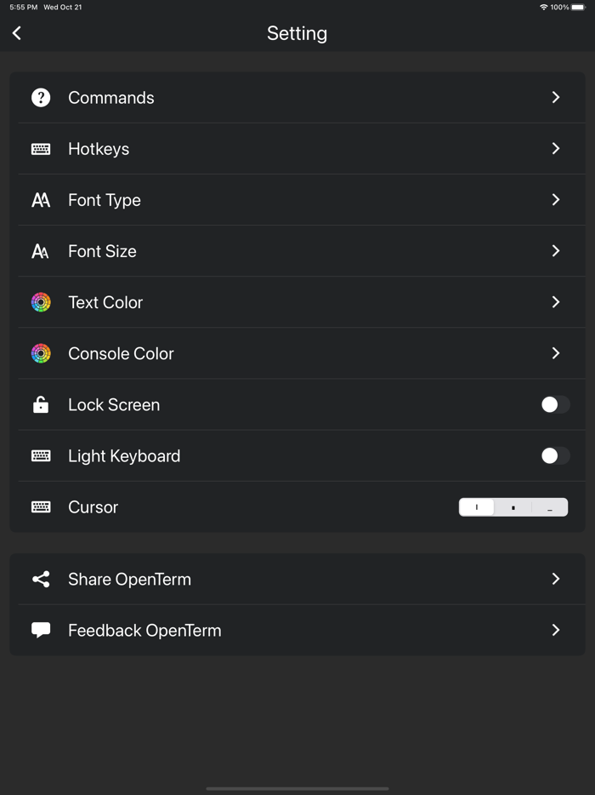595x795 pixels.
Task: Enable the Lock Screen switch
Action: [555, 405]
